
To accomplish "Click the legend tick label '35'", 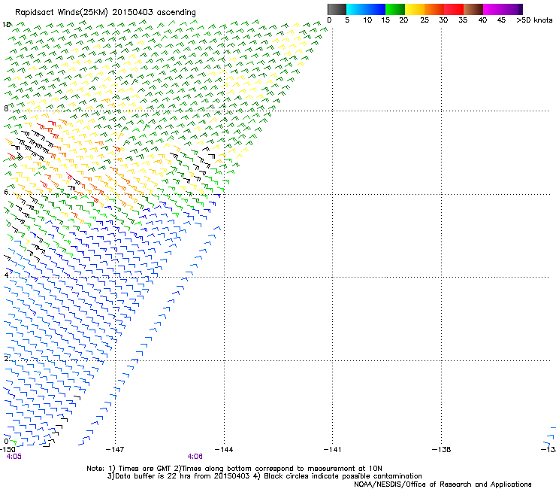I will click(x=463, y=20).
